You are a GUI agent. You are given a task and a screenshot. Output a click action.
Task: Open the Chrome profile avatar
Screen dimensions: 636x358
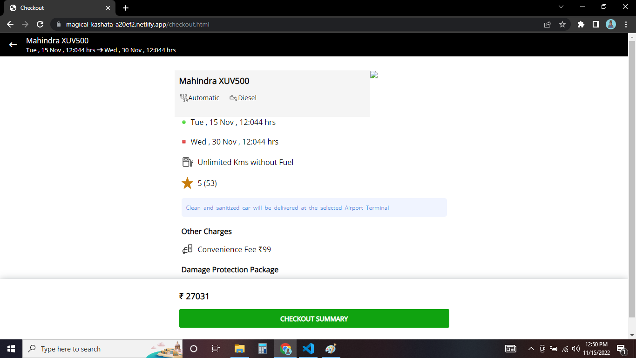611,24
